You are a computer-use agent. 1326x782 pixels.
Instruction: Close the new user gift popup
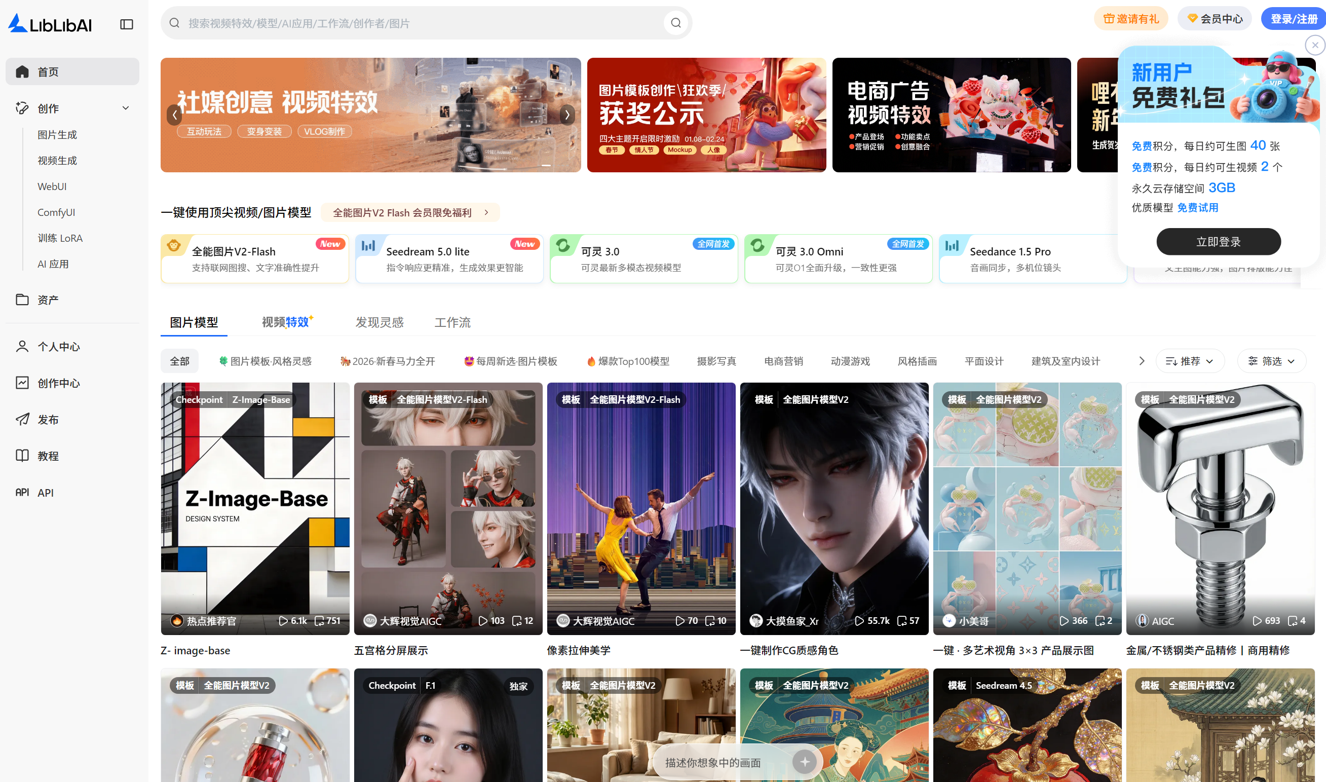pyautogui.click(x=1314, y=45)
